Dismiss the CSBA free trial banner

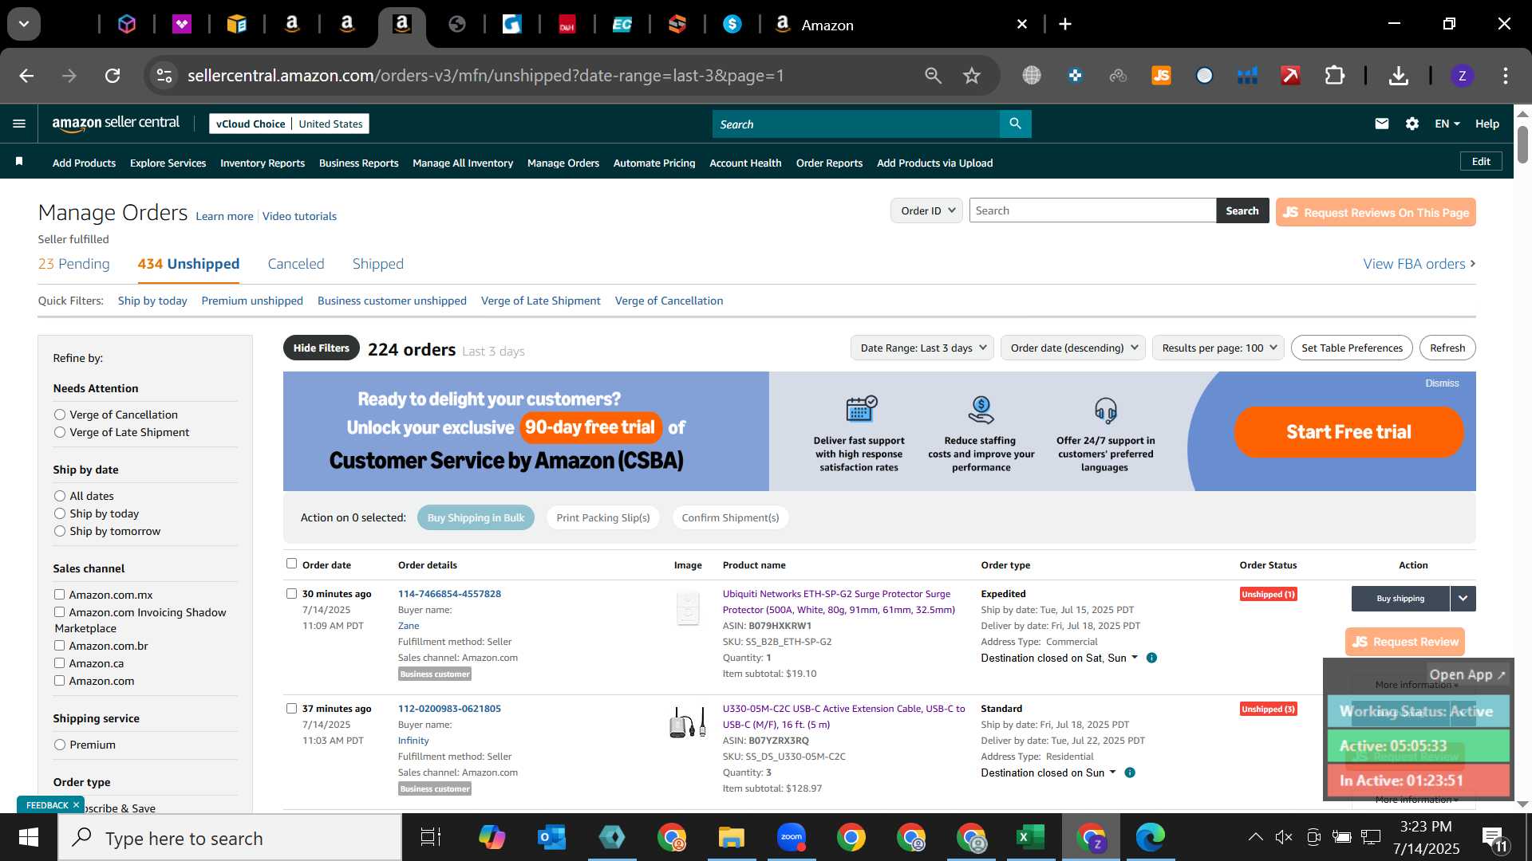click(x=1442, y=383)
